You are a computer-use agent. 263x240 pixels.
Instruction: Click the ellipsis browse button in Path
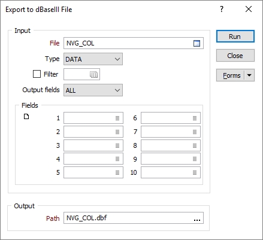point(197,220)
